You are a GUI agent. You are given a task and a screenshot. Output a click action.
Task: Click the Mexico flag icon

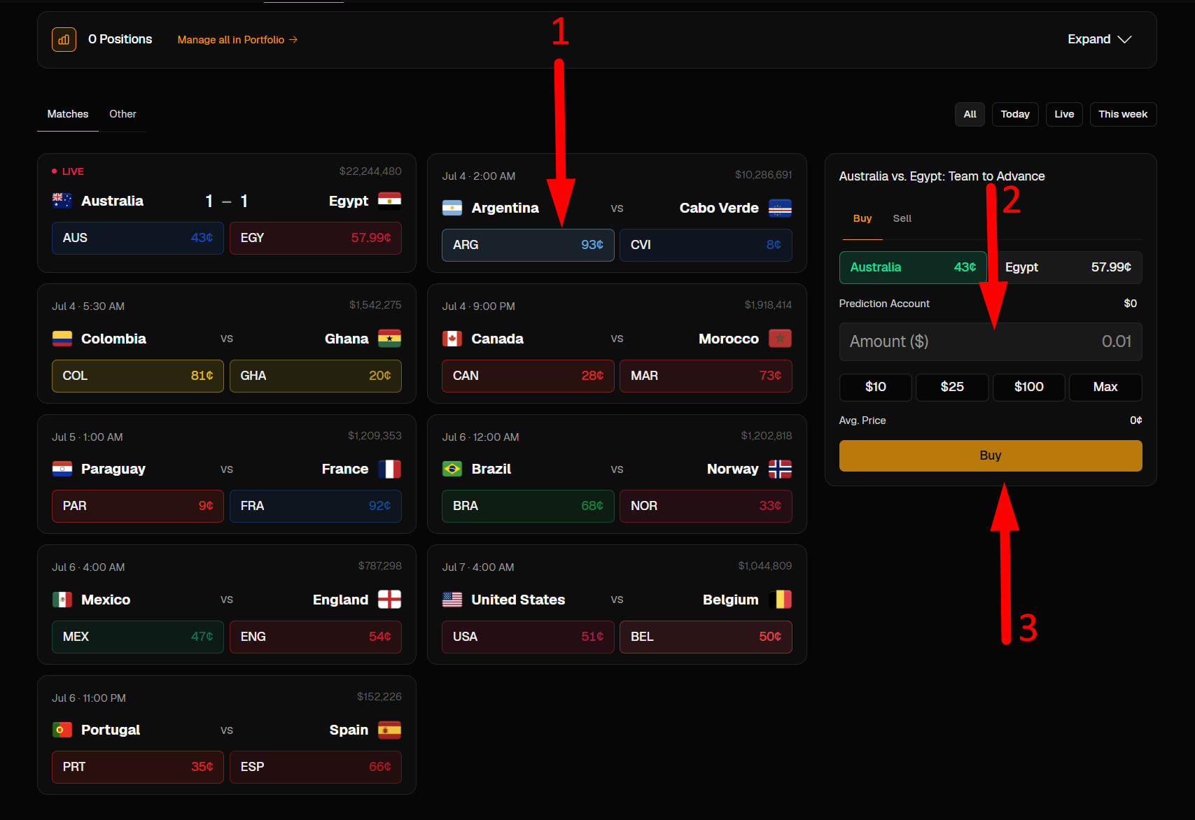point(62,600)
